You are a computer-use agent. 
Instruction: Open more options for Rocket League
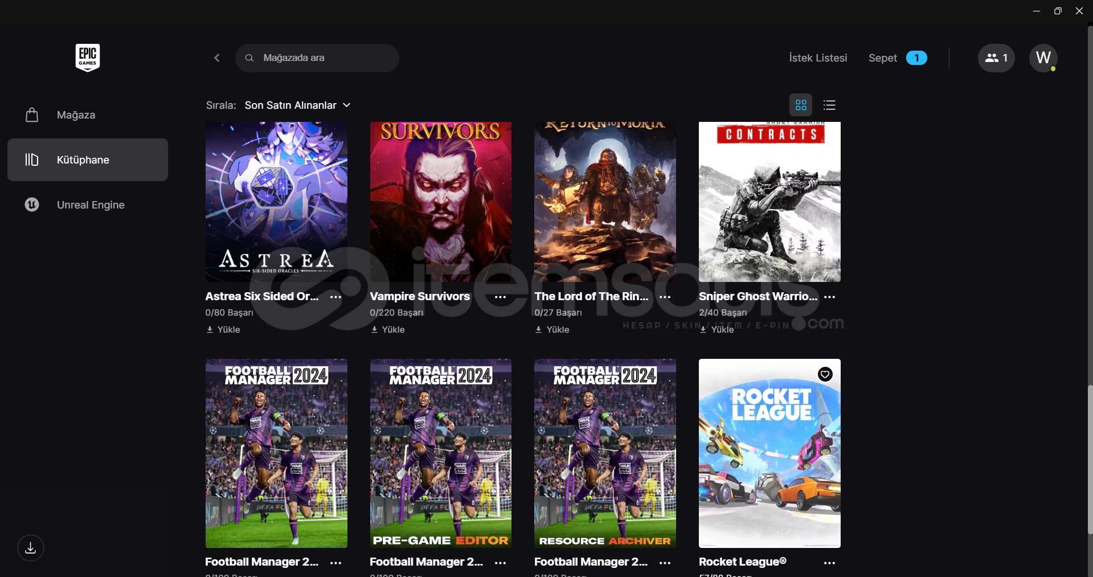(x=829, y=563)
